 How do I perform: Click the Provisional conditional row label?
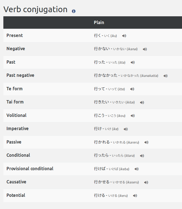(x=30, y=169)
